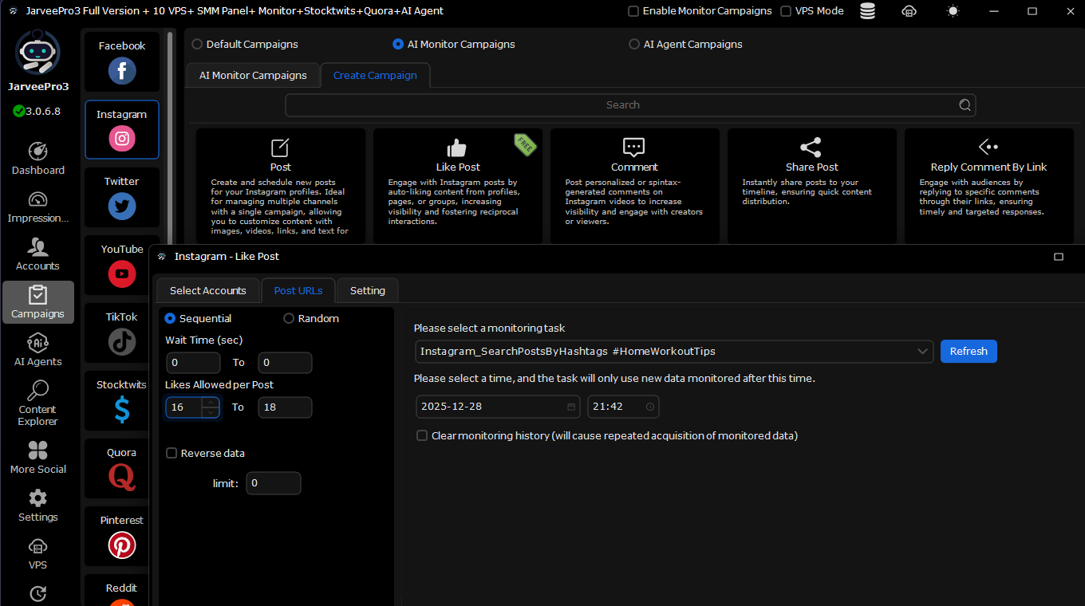Open the Facebook platform icon
Screen dimensions: 1085x606
point(122,70)
